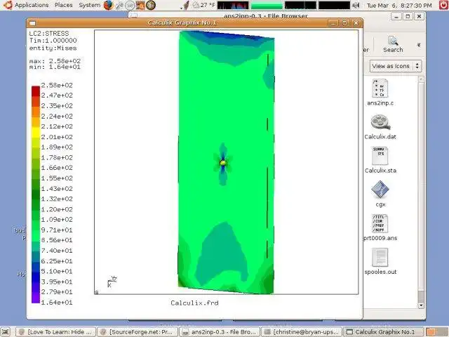Select the Calculix.sta file icon
This screenshot has width=449, height=337.
(x=380, y=156)
